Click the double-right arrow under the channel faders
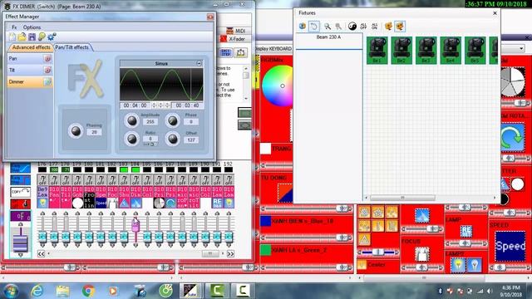The height and width of the screenshot is (299, 532). (230, 253)
